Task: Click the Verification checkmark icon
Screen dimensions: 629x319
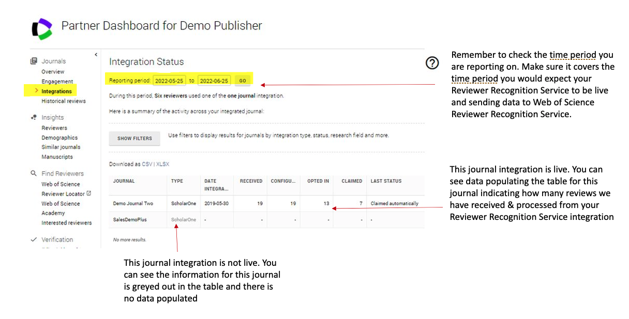Action: (x=34, y=240)
